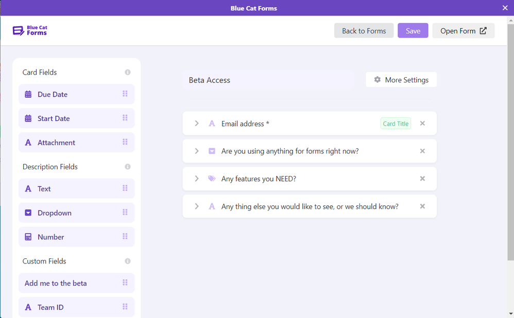514x318 pixels.
Task: Click the Card Fields heading
Action: click(x=40, y=73)
